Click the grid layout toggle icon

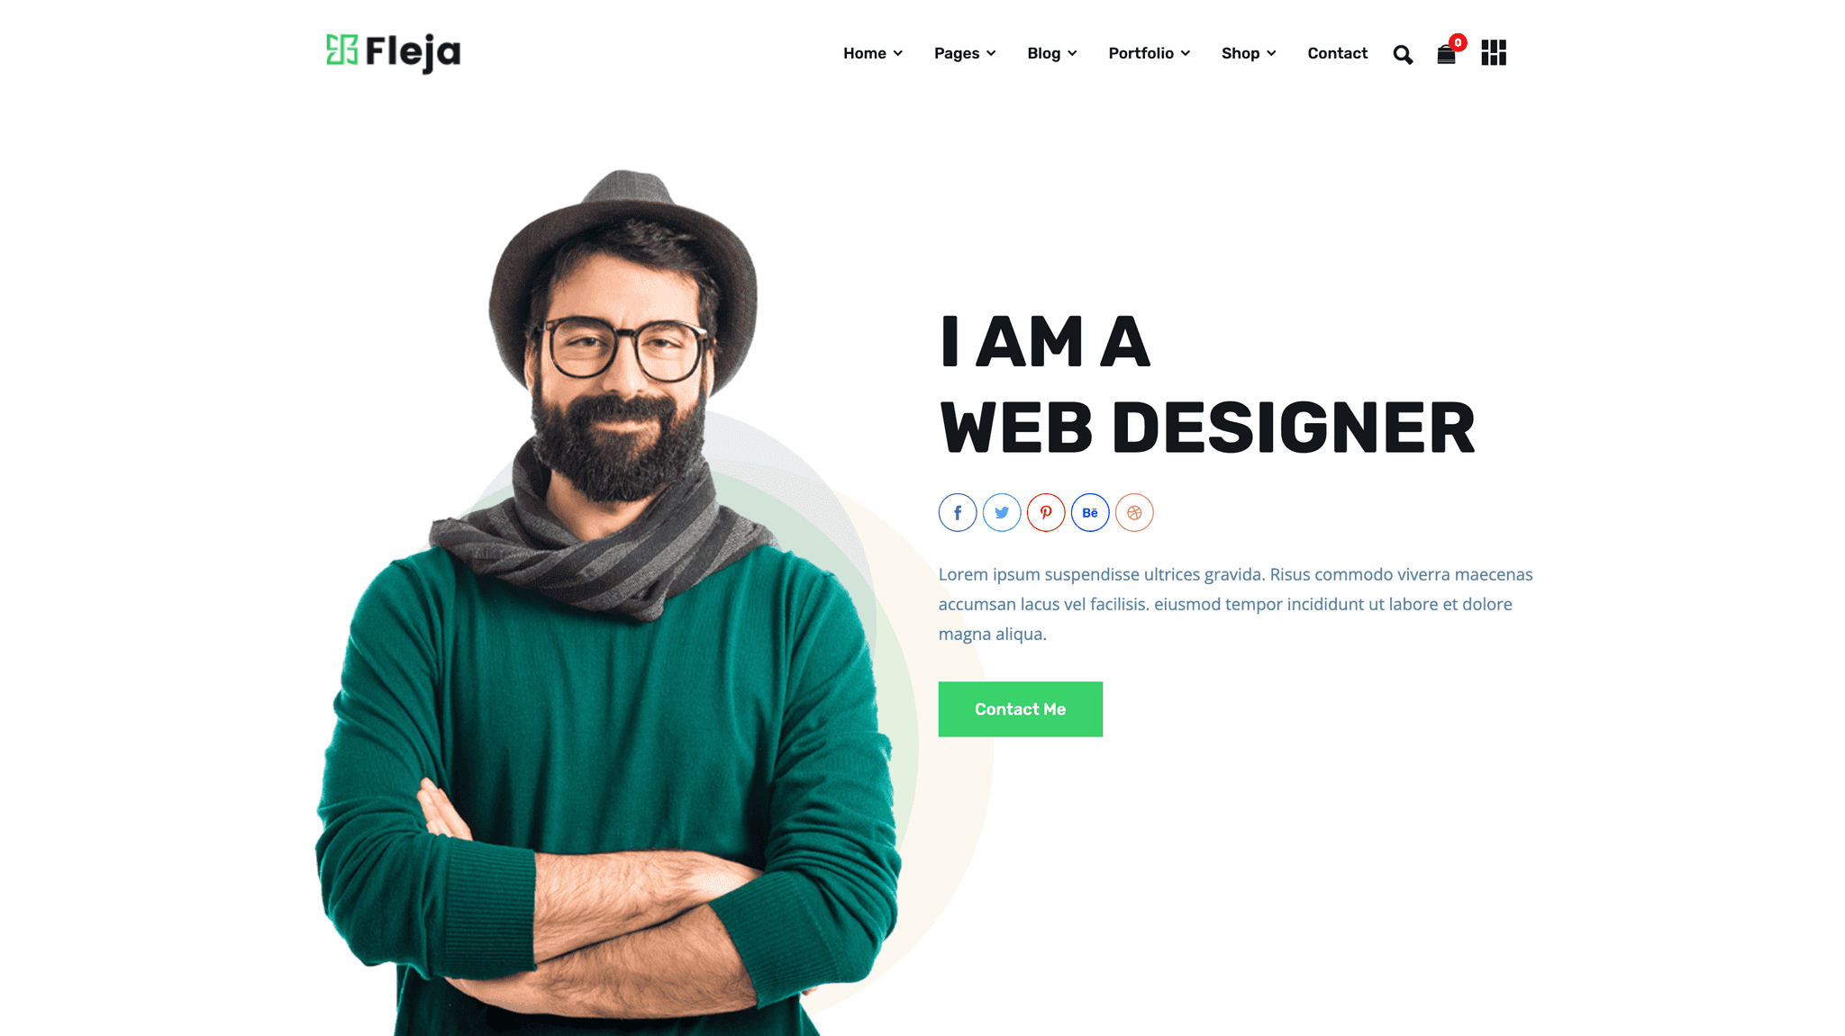[x=1493, y=53]
